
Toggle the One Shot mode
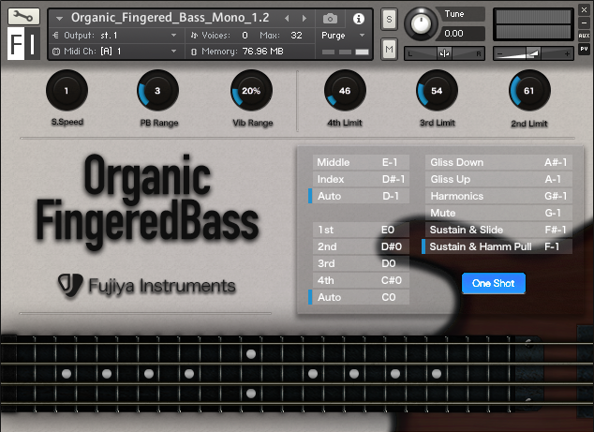pyautogui.click(x=493, y=283)
